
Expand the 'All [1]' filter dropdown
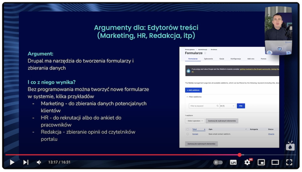pyautogui.click(x=227, y=106)
